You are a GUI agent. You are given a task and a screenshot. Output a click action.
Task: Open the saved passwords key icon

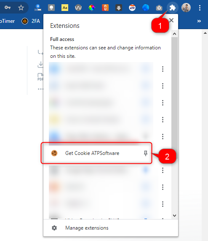coord(7,7)
